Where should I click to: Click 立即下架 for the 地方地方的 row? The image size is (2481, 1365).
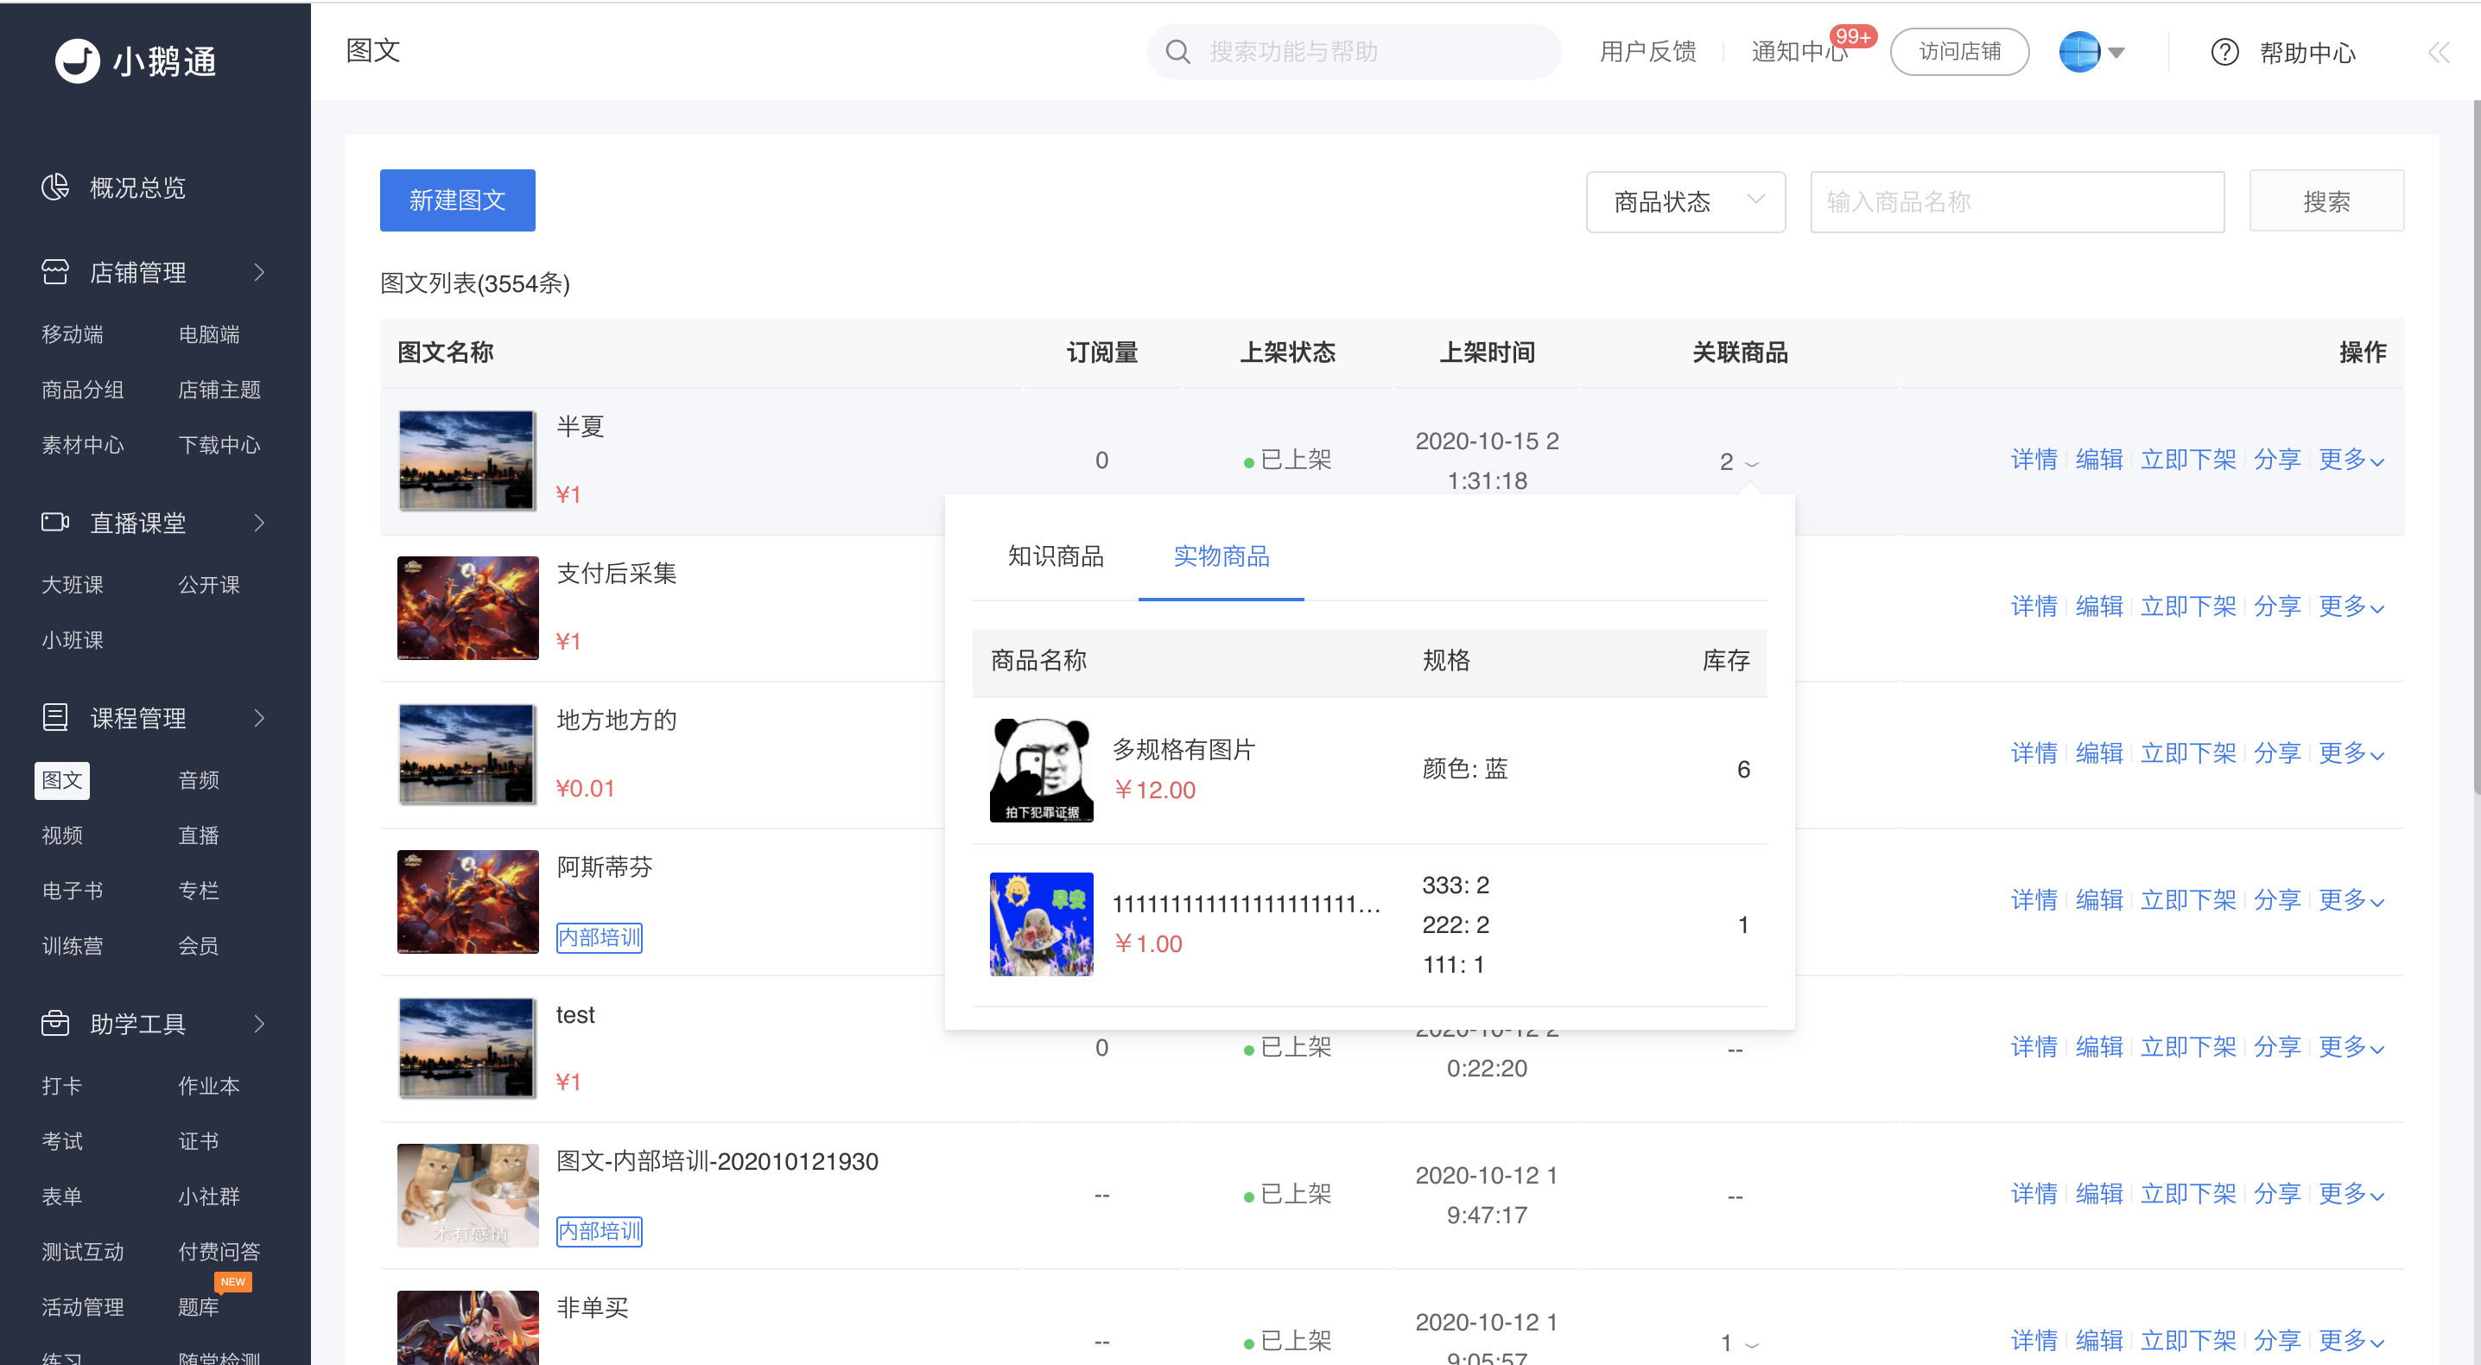[2188, 752]
